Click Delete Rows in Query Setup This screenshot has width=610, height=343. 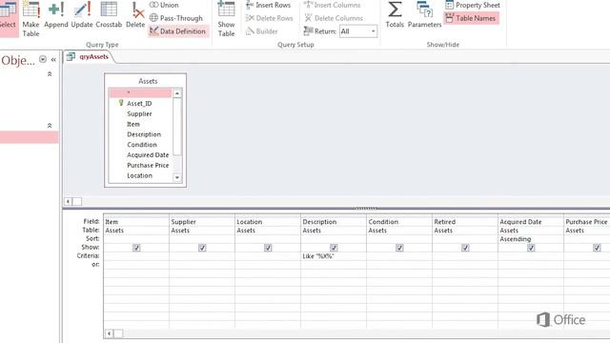click(269, 18)
